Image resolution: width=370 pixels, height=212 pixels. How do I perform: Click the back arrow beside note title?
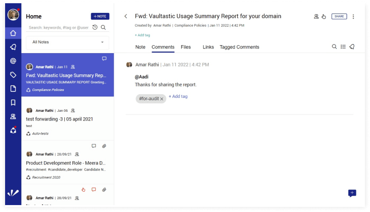click(x=126, y=16)
